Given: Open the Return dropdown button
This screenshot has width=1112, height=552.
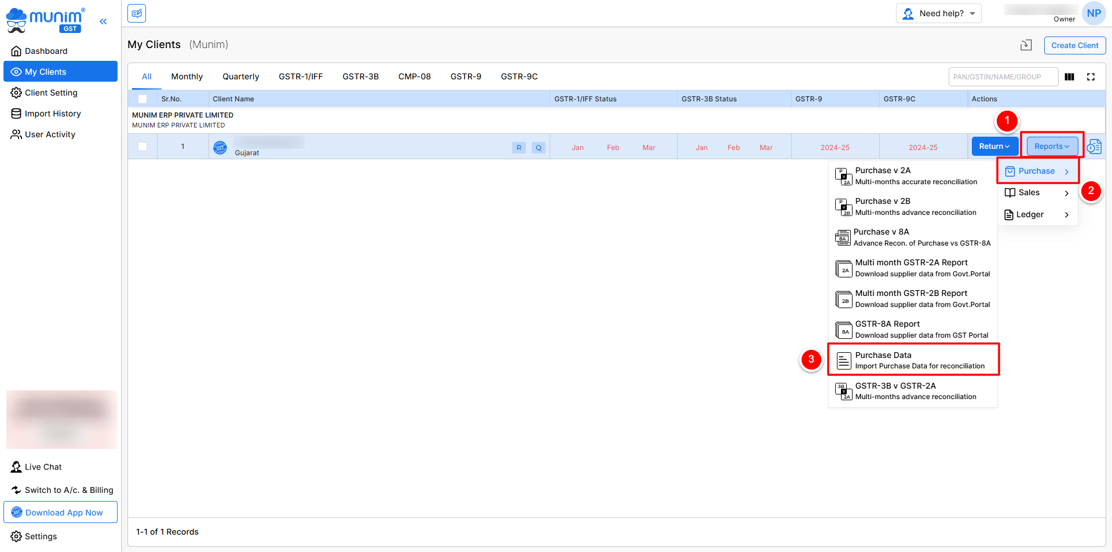Looking at the screenshot, I should click(x=994, y=147).
